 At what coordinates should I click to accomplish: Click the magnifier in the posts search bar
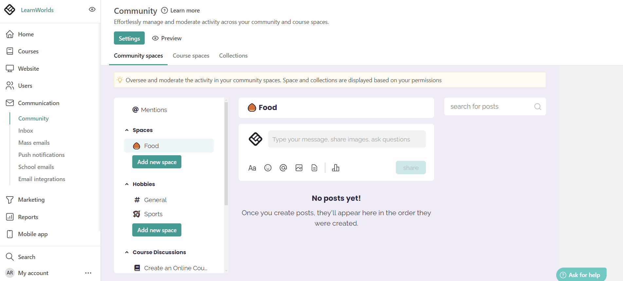(x=537, y=106)
